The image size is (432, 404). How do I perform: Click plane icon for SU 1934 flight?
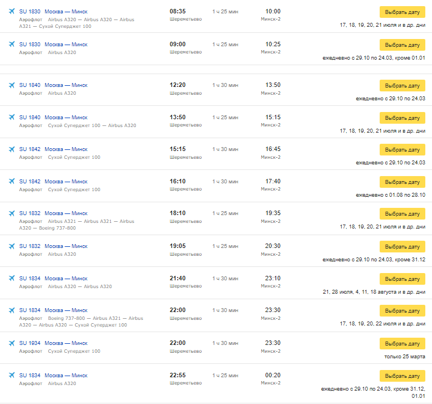[12, 343]
